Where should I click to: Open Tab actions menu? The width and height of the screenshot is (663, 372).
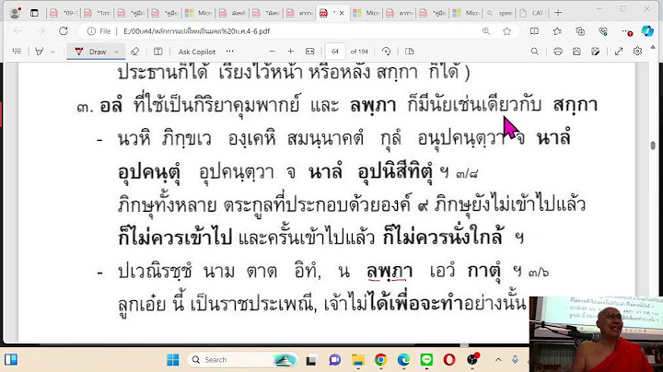34,13
